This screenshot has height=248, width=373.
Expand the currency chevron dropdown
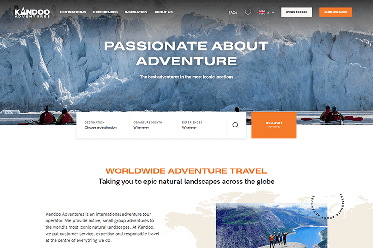[x=273, y=12]
